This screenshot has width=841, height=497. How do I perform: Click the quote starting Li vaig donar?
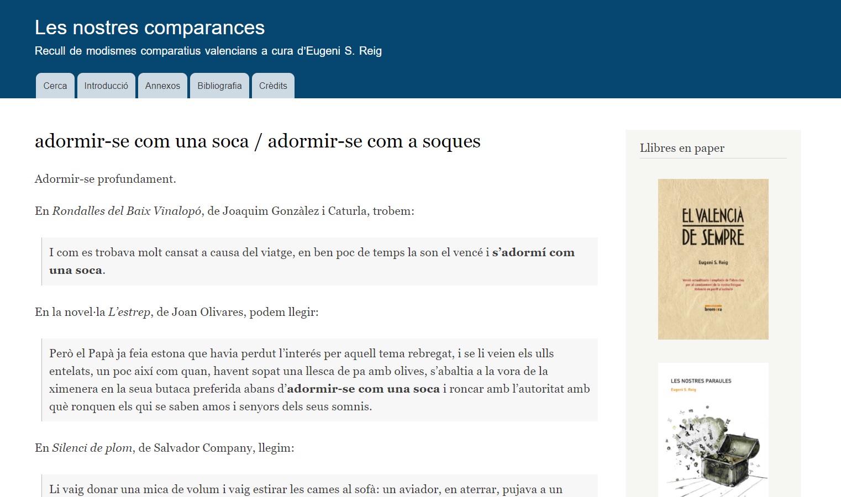(306, 489)
